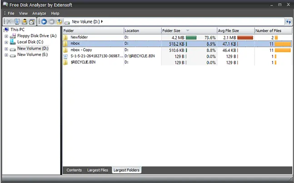Click the window resize grip in status bar
The height and width of the screenshot is (183, 294).
pyautogui.click(x=291, y=179)
